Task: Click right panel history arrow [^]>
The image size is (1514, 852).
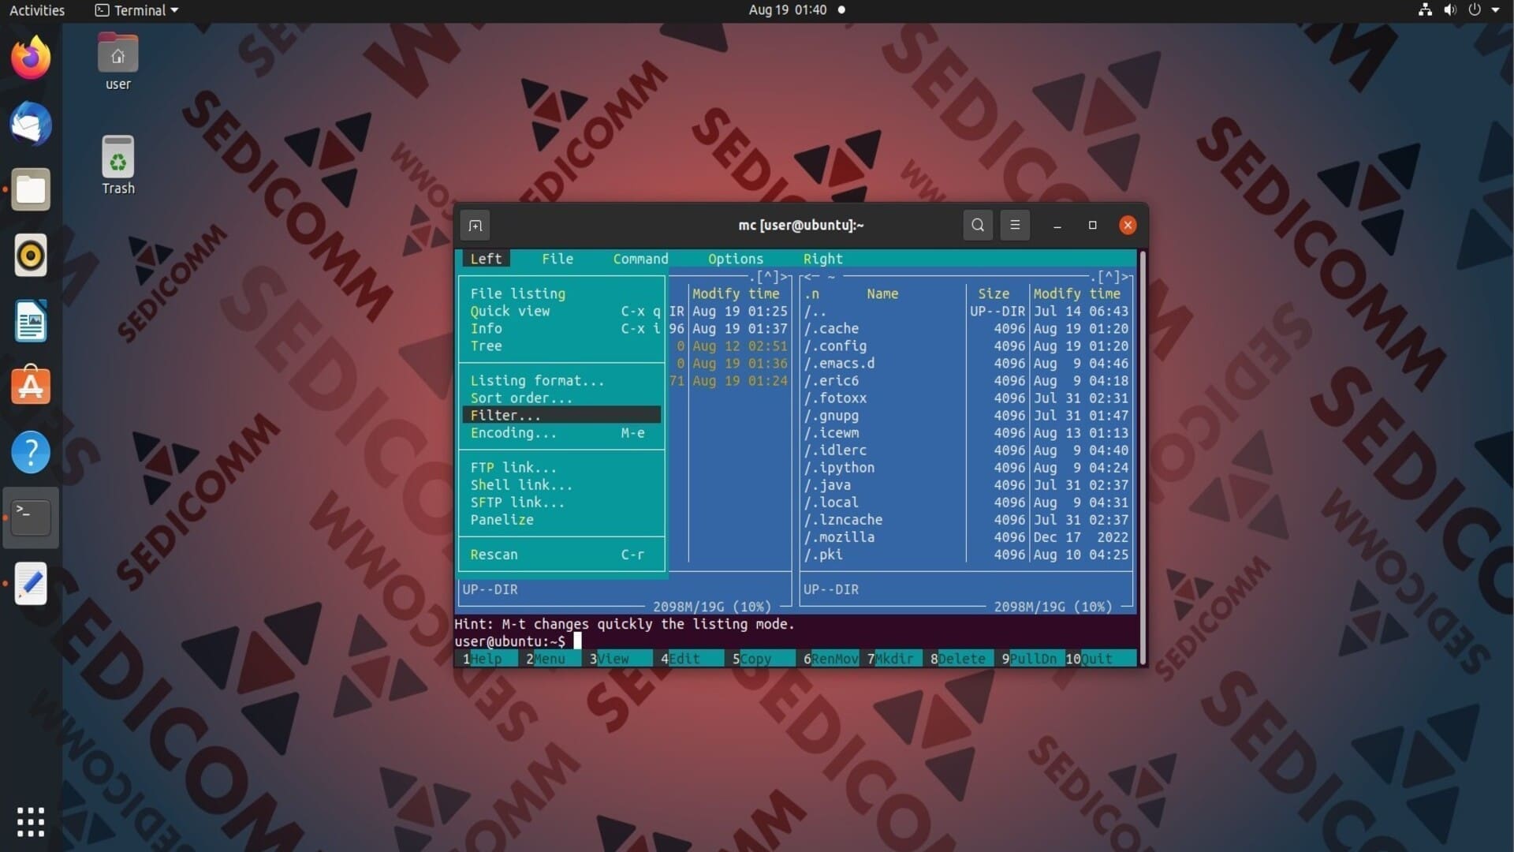Action: [1114, 277]
